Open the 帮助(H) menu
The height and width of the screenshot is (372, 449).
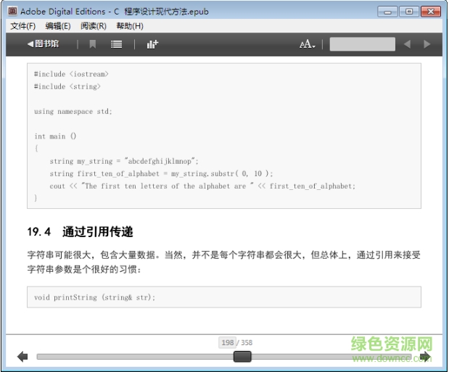click(130, 26)
